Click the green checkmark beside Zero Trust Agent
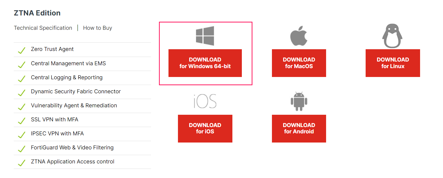The width and height of the screenshot is (443, 178). click(x=21, y=51)
